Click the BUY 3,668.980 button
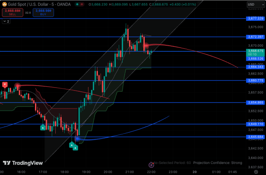Viewport: 266px width, 175px height. coord(43,13)
